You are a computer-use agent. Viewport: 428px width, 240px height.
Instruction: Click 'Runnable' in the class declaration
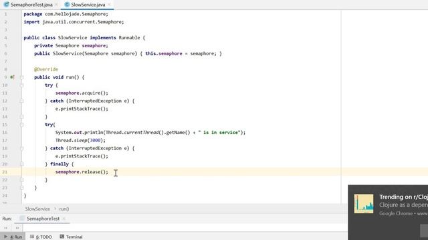click(129, 38)
